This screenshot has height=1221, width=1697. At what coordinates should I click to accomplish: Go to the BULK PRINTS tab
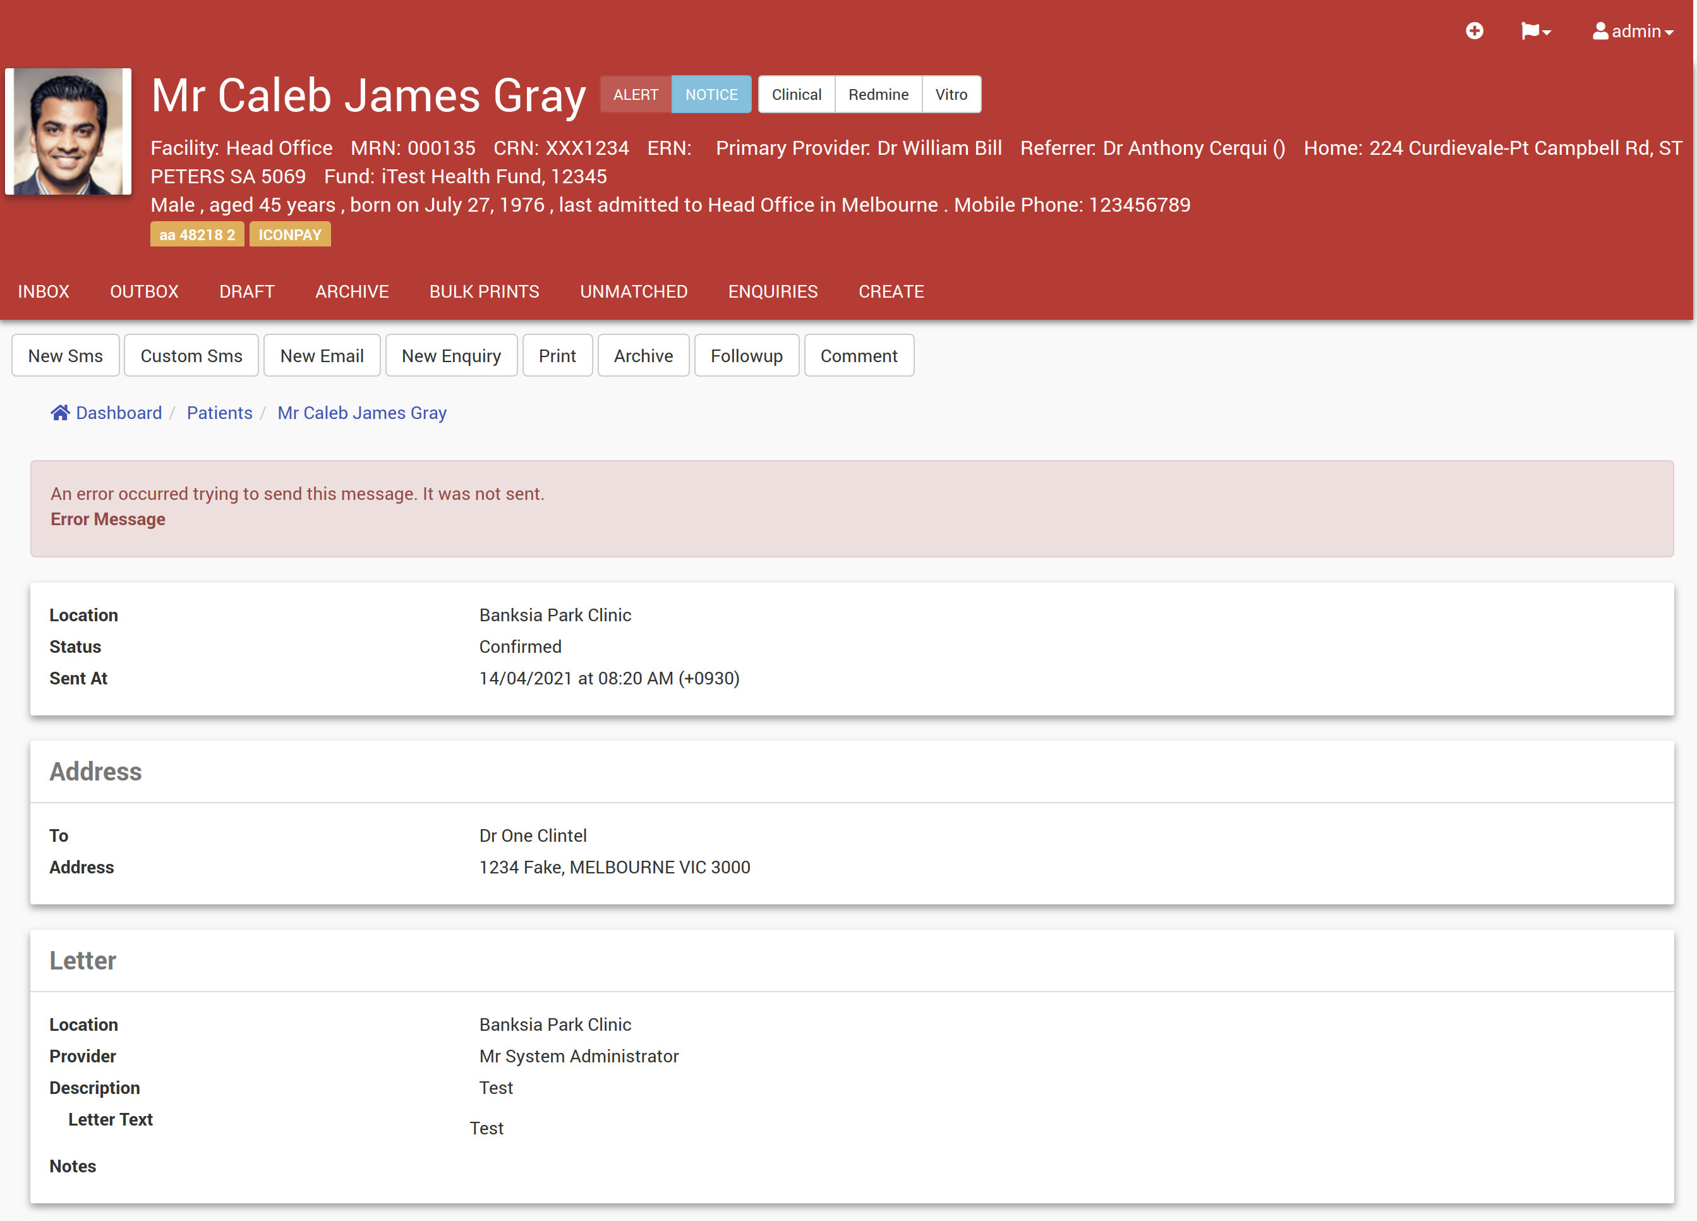pos(484,291)
